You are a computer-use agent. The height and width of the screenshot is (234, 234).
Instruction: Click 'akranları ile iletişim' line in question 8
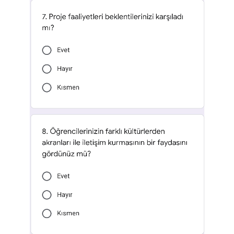pos(74,143)
